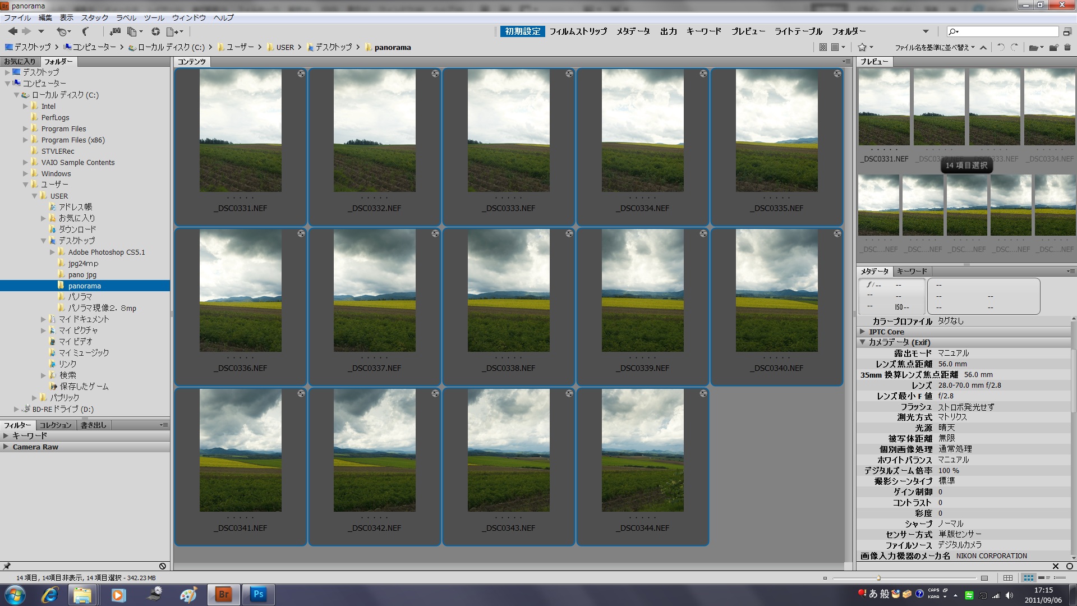The height and width of the screenshot is (606, 1077).
Task: Select the _DSC0338.NEF thumbnail
Action: tap(508, 292)
